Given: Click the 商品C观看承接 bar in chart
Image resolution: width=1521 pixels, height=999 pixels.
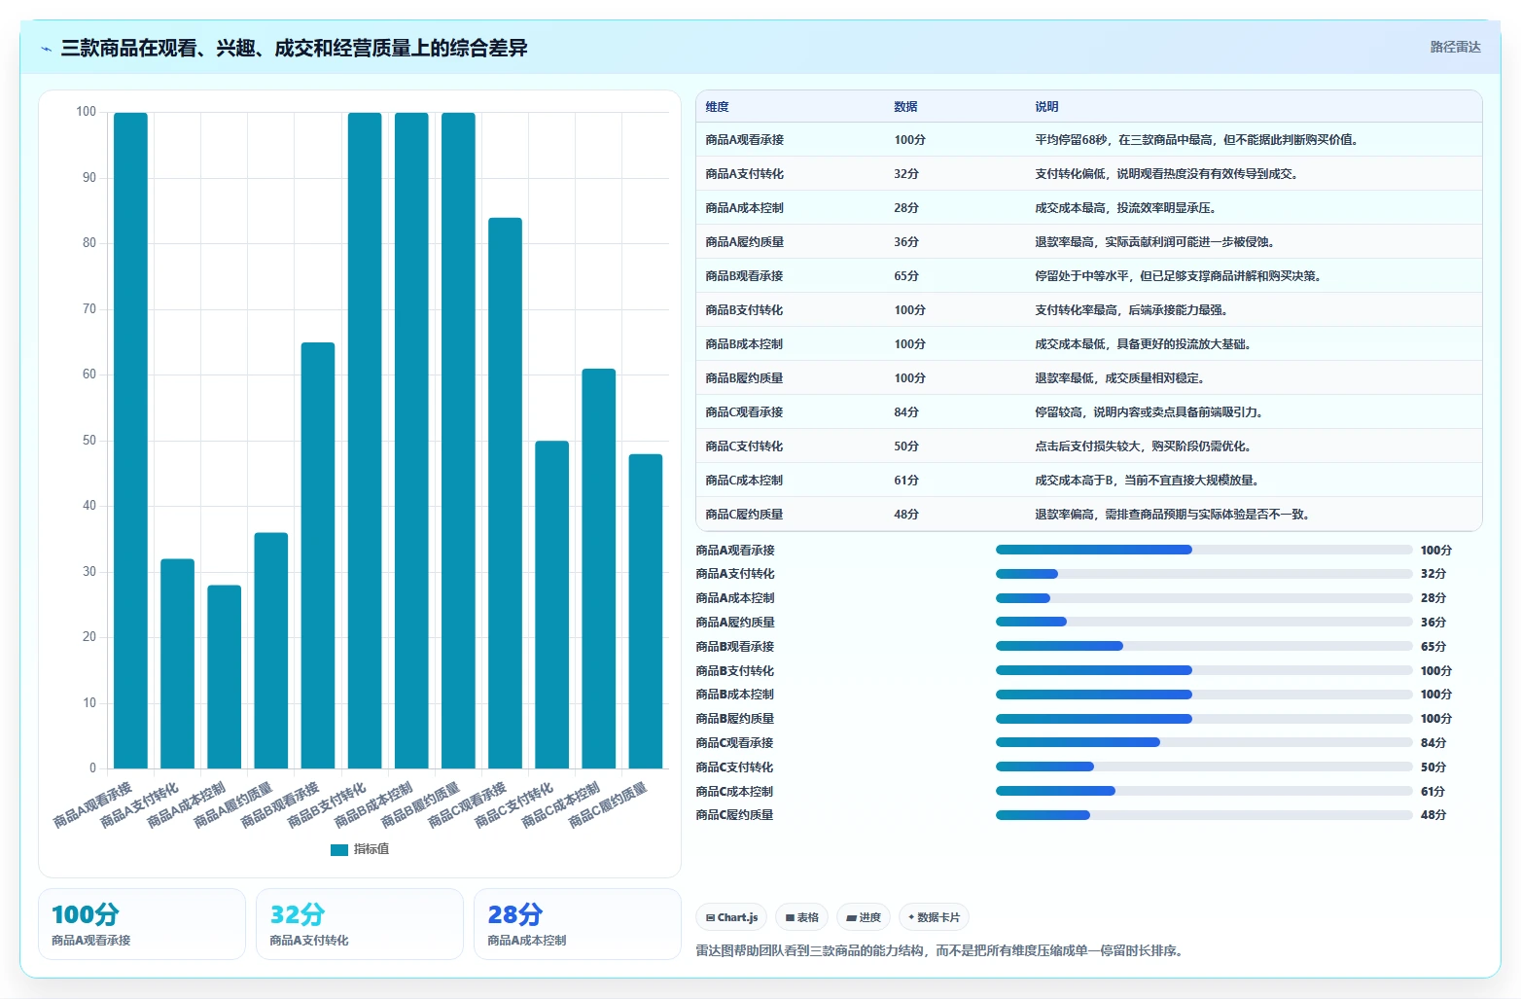Looking at the screenshot, I should pyautogui.click(x=505, y=493).
